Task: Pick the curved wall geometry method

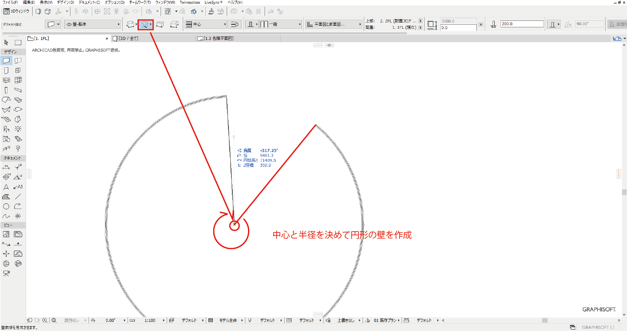Action: pyautogui.click(x=145, y=25)
